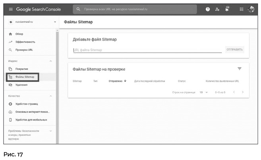Viewport: 261px width, 160px height.
Task: Click the Удобство страниц plus-circle icon
Action: click(x=10, y=104)
